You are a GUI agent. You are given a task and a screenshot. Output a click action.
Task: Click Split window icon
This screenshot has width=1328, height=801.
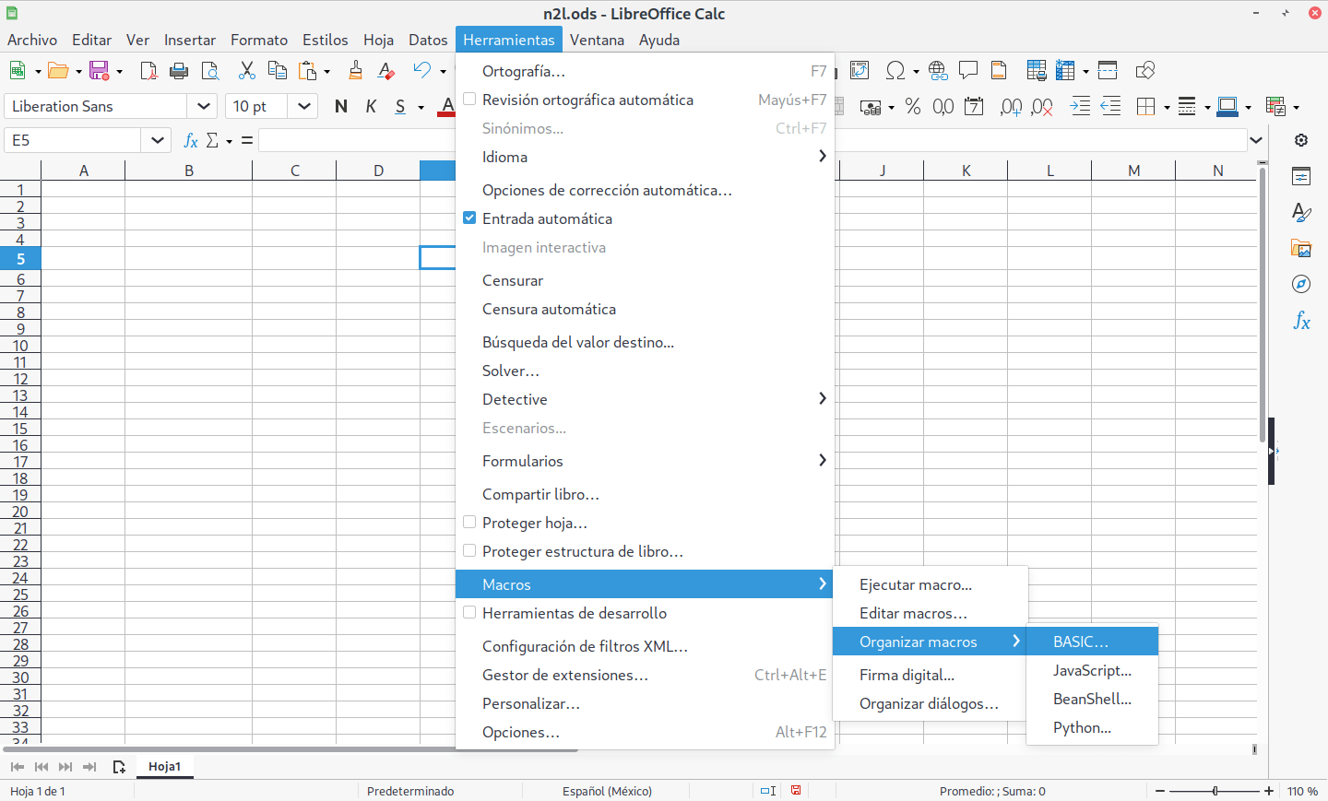[x=1108, y=70]
